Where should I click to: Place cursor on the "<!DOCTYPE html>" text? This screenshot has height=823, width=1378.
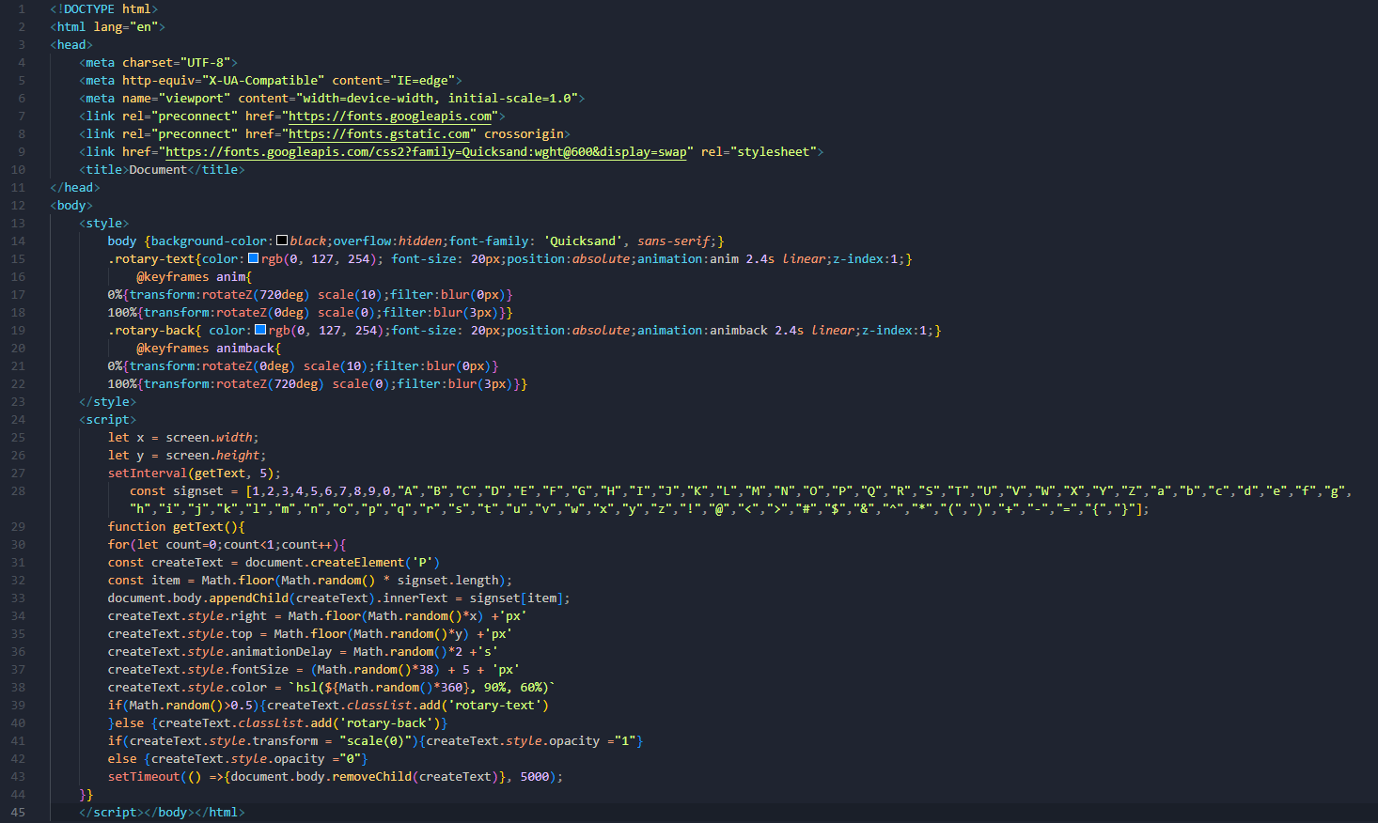tap(104, 9)
